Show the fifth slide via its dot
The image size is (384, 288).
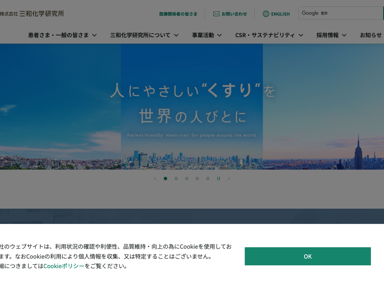208,179
